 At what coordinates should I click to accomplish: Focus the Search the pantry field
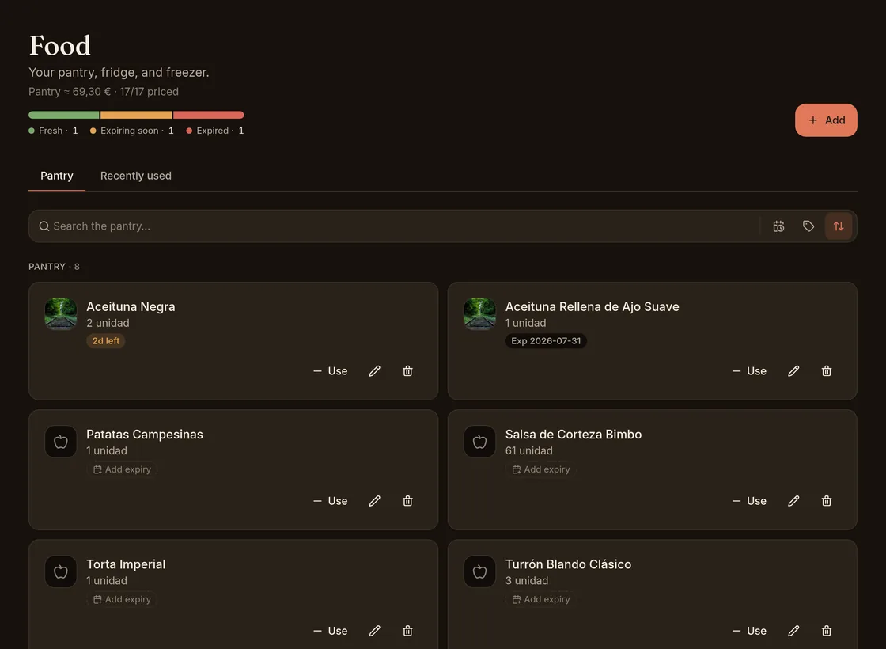coord(396,226)
